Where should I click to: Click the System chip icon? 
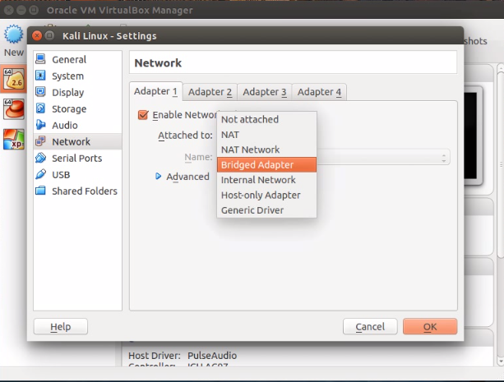[x=40, y=76]
